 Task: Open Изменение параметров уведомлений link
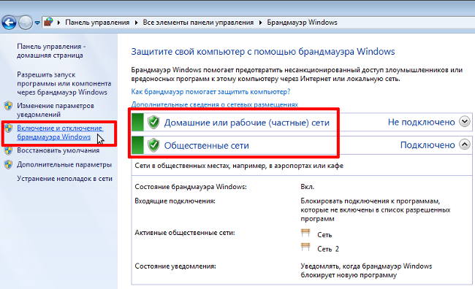(x=56, y=110)
